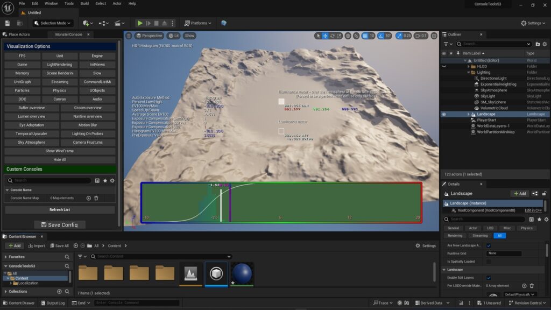Click the Save Config button
The image size is (551, 310).
point(60,225)
